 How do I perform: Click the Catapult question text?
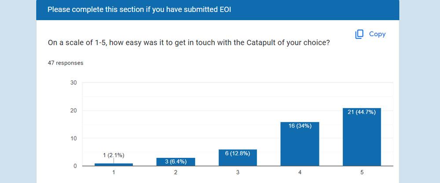tap(189, 43)
